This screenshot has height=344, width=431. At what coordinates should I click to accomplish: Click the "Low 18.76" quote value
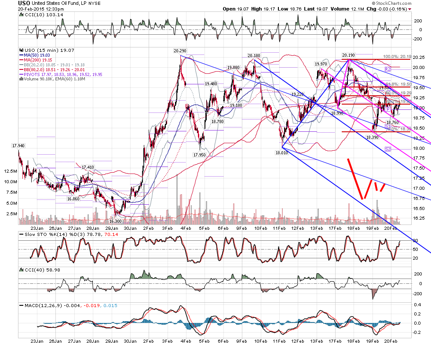pyautogui.click(x=289, y=9)
